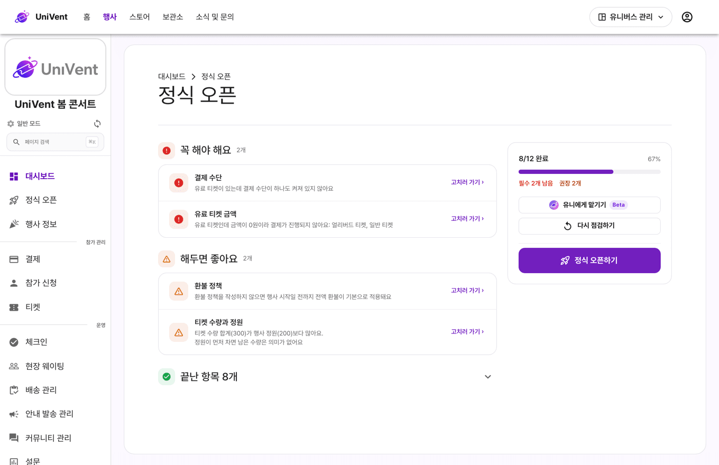
Task: Click the people icon for 현장 웨이팅
Action: pyautogui.click(x=14, y=366)
